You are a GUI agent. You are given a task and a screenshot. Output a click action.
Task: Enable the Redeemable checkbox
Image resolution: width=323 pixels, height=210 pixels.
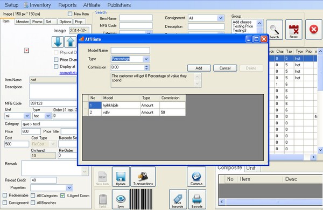click(x=5, y=195)
